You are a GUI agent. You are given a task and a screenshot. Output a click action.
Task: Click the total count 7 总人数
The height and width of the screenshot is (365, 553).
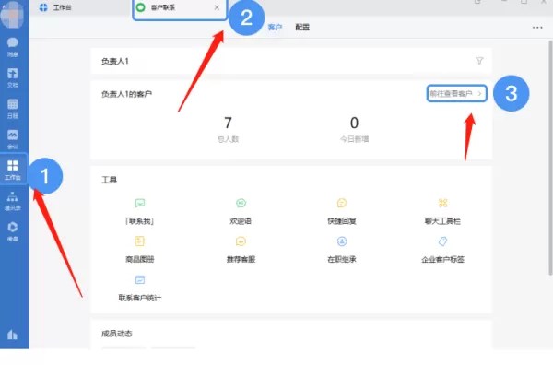(x=229, y=130)
